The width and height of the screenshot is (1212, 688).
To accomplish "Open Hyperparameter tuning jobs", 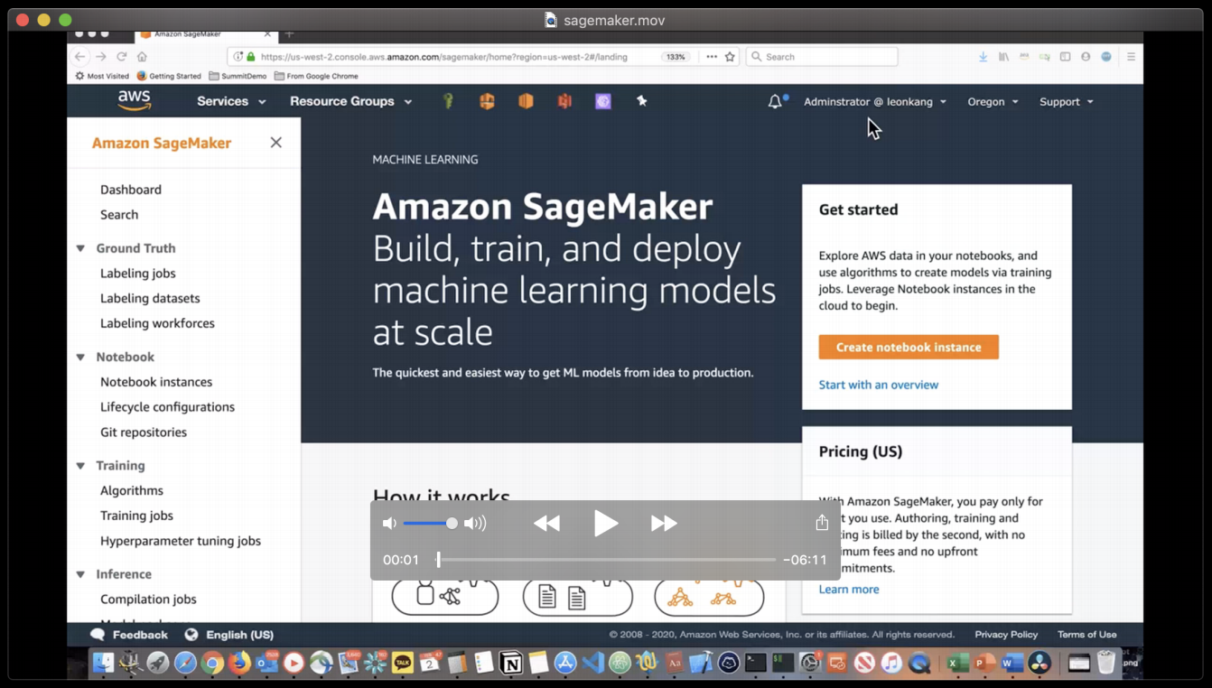I will pos(181,541).
